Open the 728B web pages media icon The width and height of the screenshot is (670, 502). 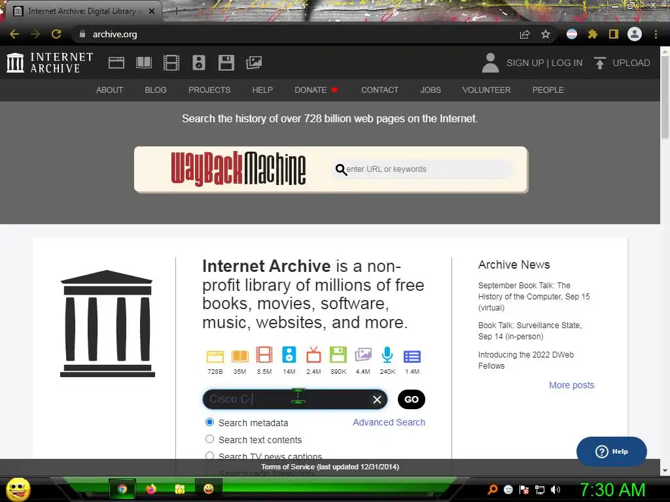point(215,356)
